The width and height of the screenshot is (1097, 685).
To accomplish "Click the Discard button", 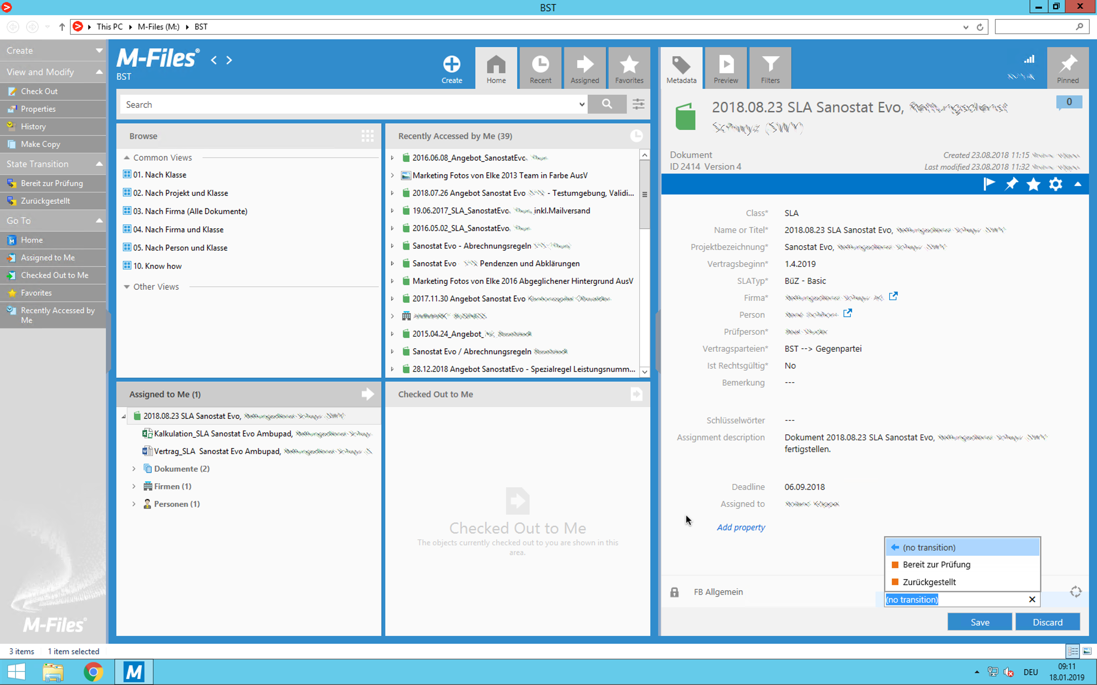I will coord(1048,622).
